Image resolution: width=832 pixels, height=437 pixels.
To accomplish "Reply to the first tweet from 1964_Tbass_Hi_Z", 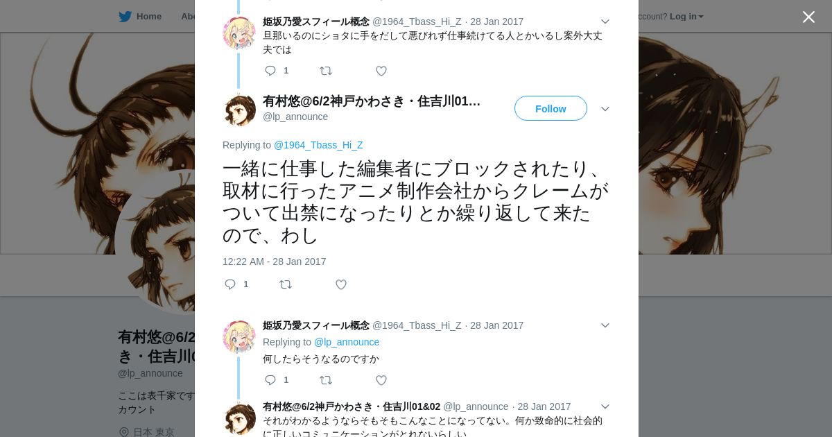I will click(x=270, y=71).
